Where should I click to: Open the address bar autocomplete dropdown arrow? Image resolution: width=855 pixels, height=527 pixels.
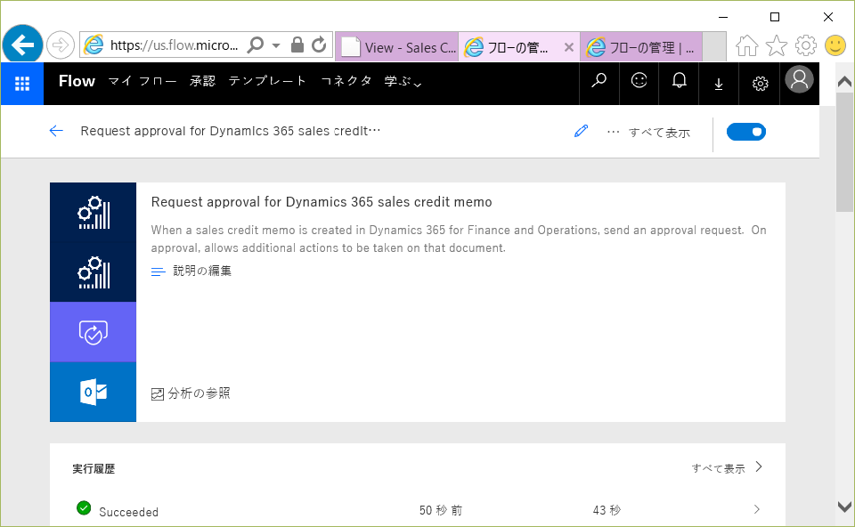[276, 45]
